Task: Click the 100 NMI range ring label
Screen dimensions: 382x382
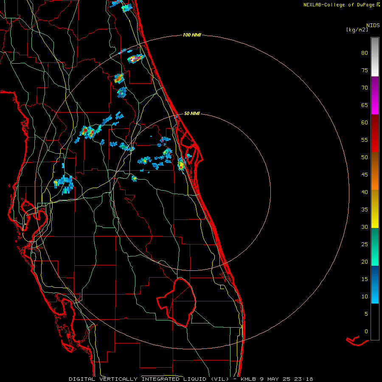Action: (x=192, y=35)
